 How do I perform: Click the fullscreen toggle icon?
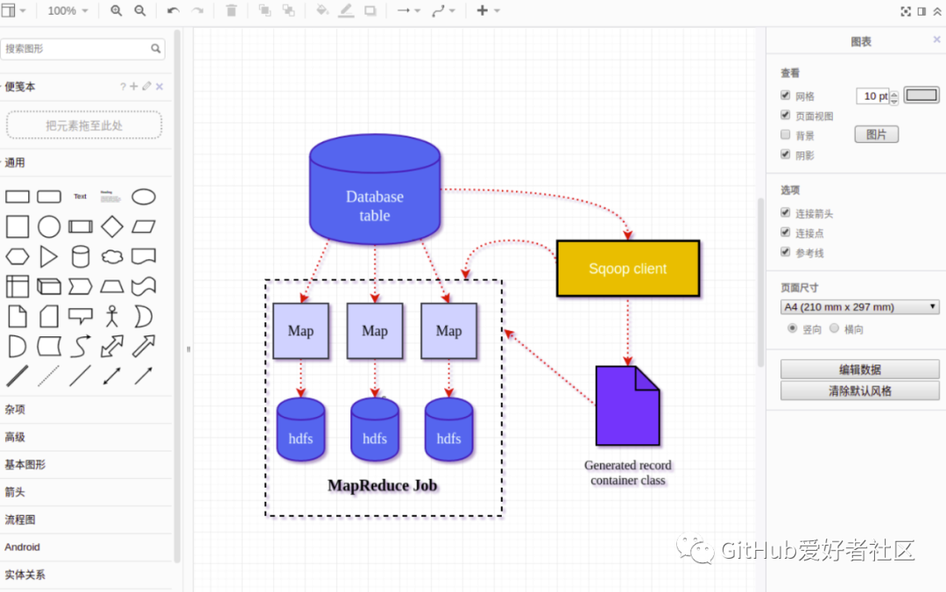(x=906, y=11)
